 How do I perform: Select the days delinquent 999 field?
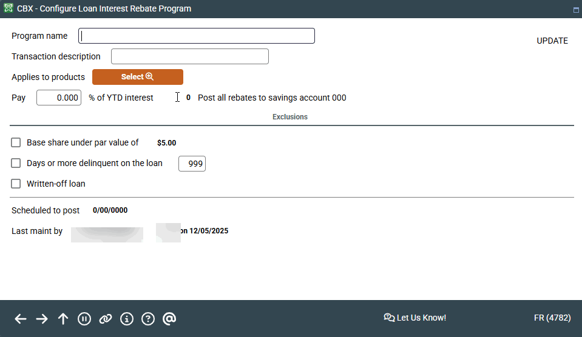[192, 164]
